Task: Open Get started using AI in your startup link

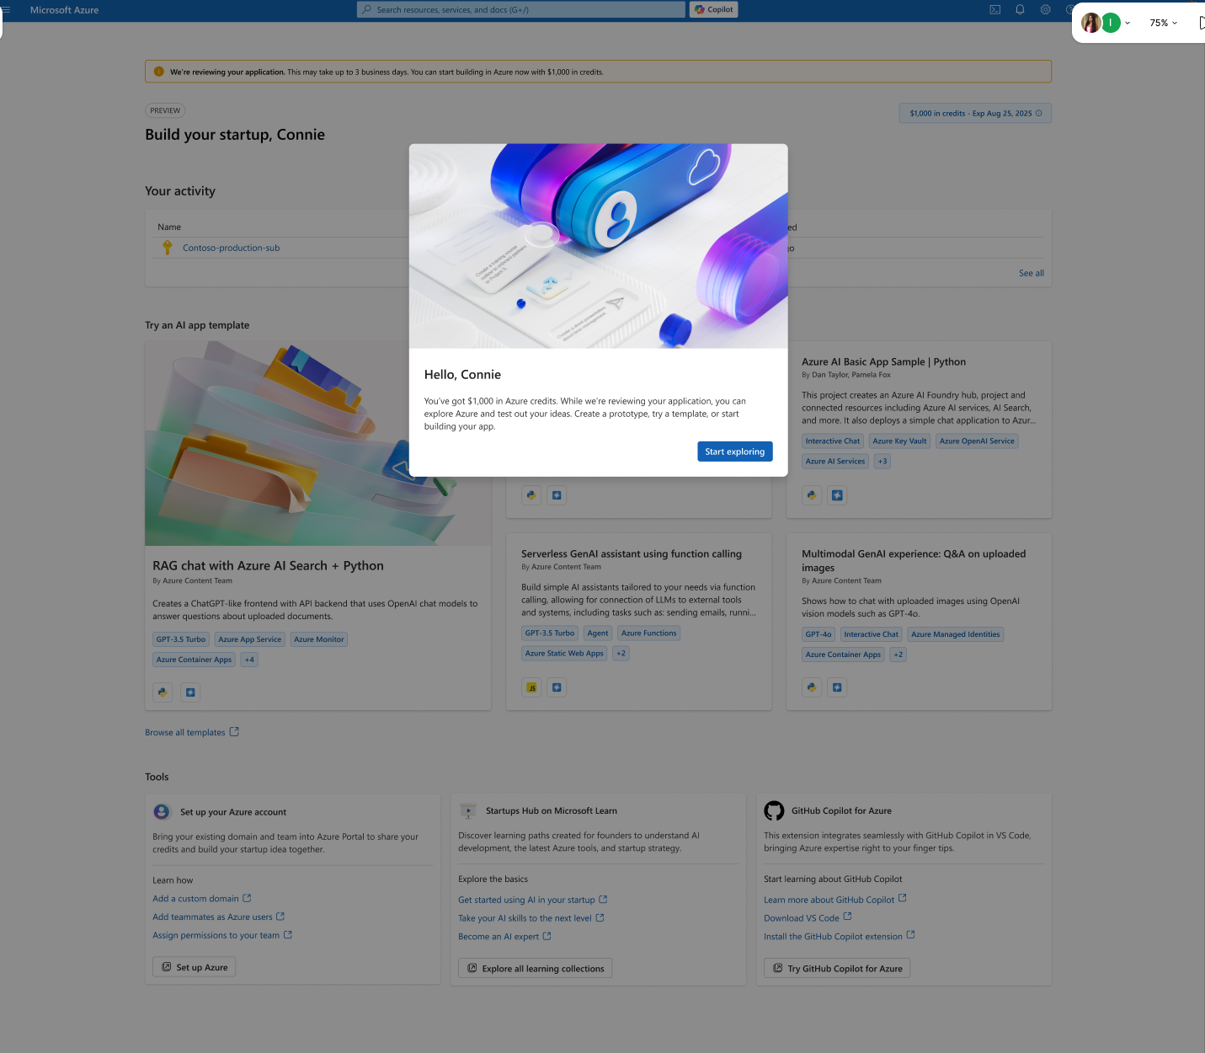Action: 526,900
